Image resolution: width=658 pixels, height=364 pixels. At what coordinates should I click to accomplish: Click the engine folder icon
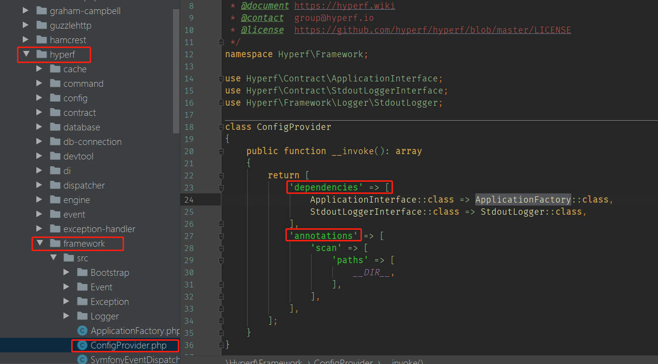[x=55, y=200]
